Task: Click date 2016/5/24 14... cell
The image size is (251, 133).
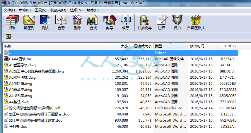Action: [x=202, y=108]
